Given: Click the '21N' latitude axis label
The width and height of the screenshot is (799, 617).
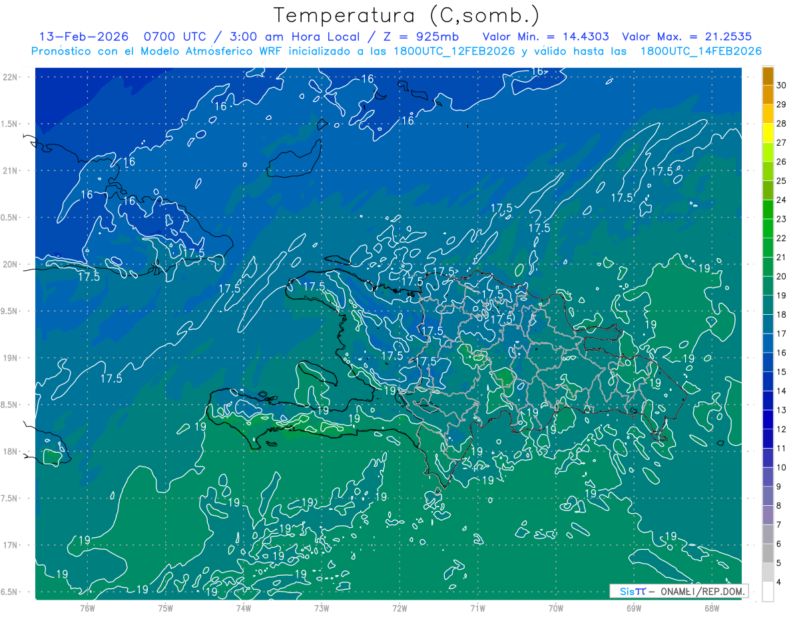Looking at the screenshot, I should [x=10, y=170].
